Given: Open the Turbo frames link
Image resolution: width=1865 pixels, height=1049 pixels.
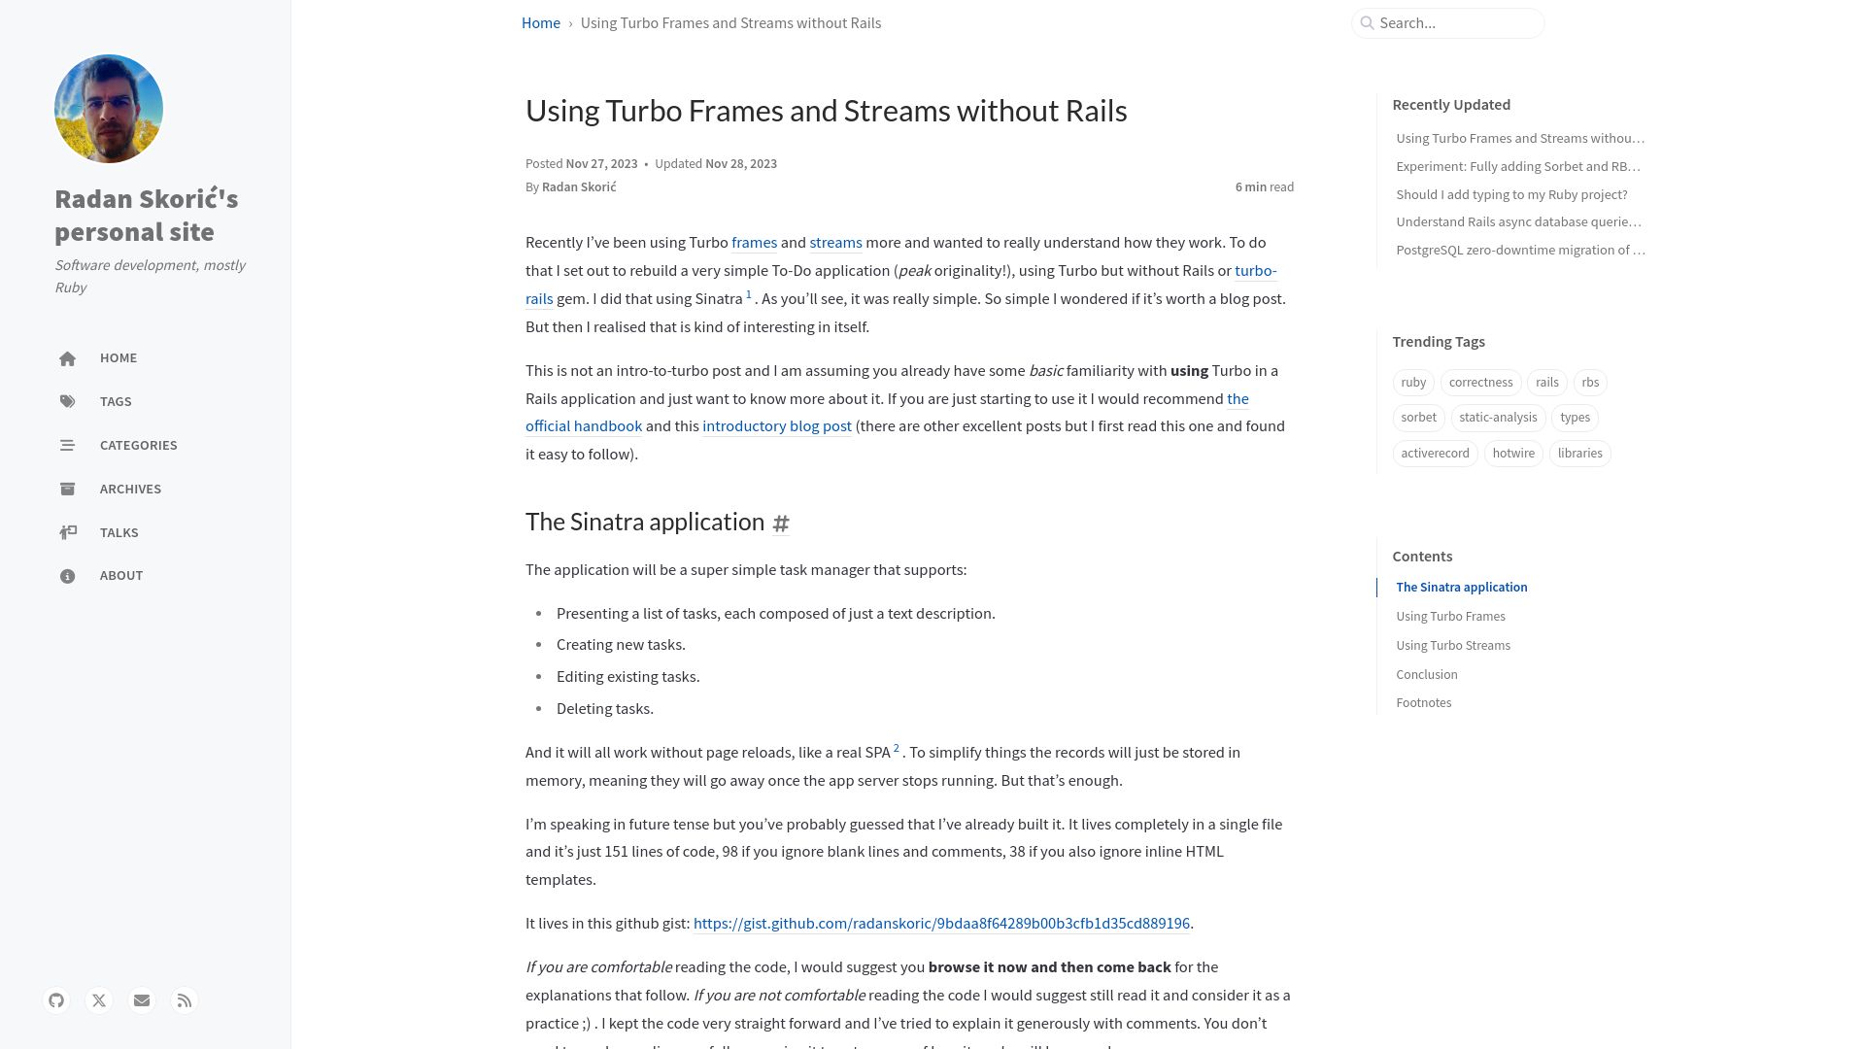Looking at the screenshot, I should pyautogui.click(x=754, y=243).
